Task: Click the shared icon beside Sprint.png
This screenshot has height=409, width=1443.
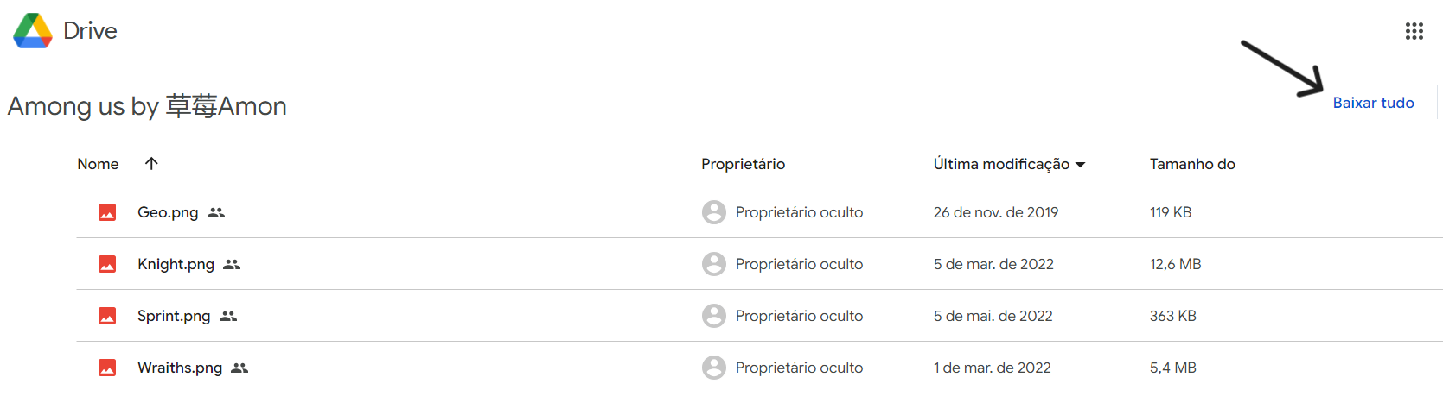Action: click(228, 316)
